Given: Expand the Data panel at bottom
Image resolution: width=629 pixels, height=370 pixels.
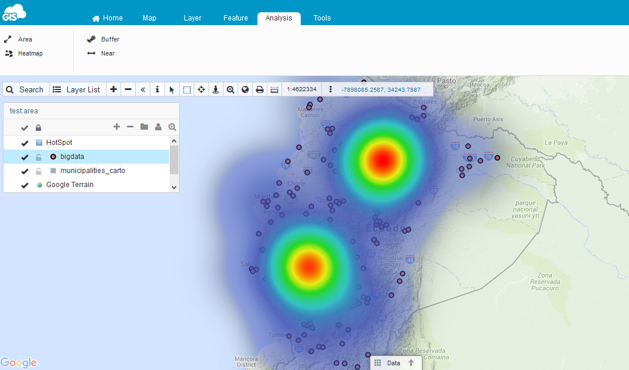Looking at the screenshot, I should (396, 363).
